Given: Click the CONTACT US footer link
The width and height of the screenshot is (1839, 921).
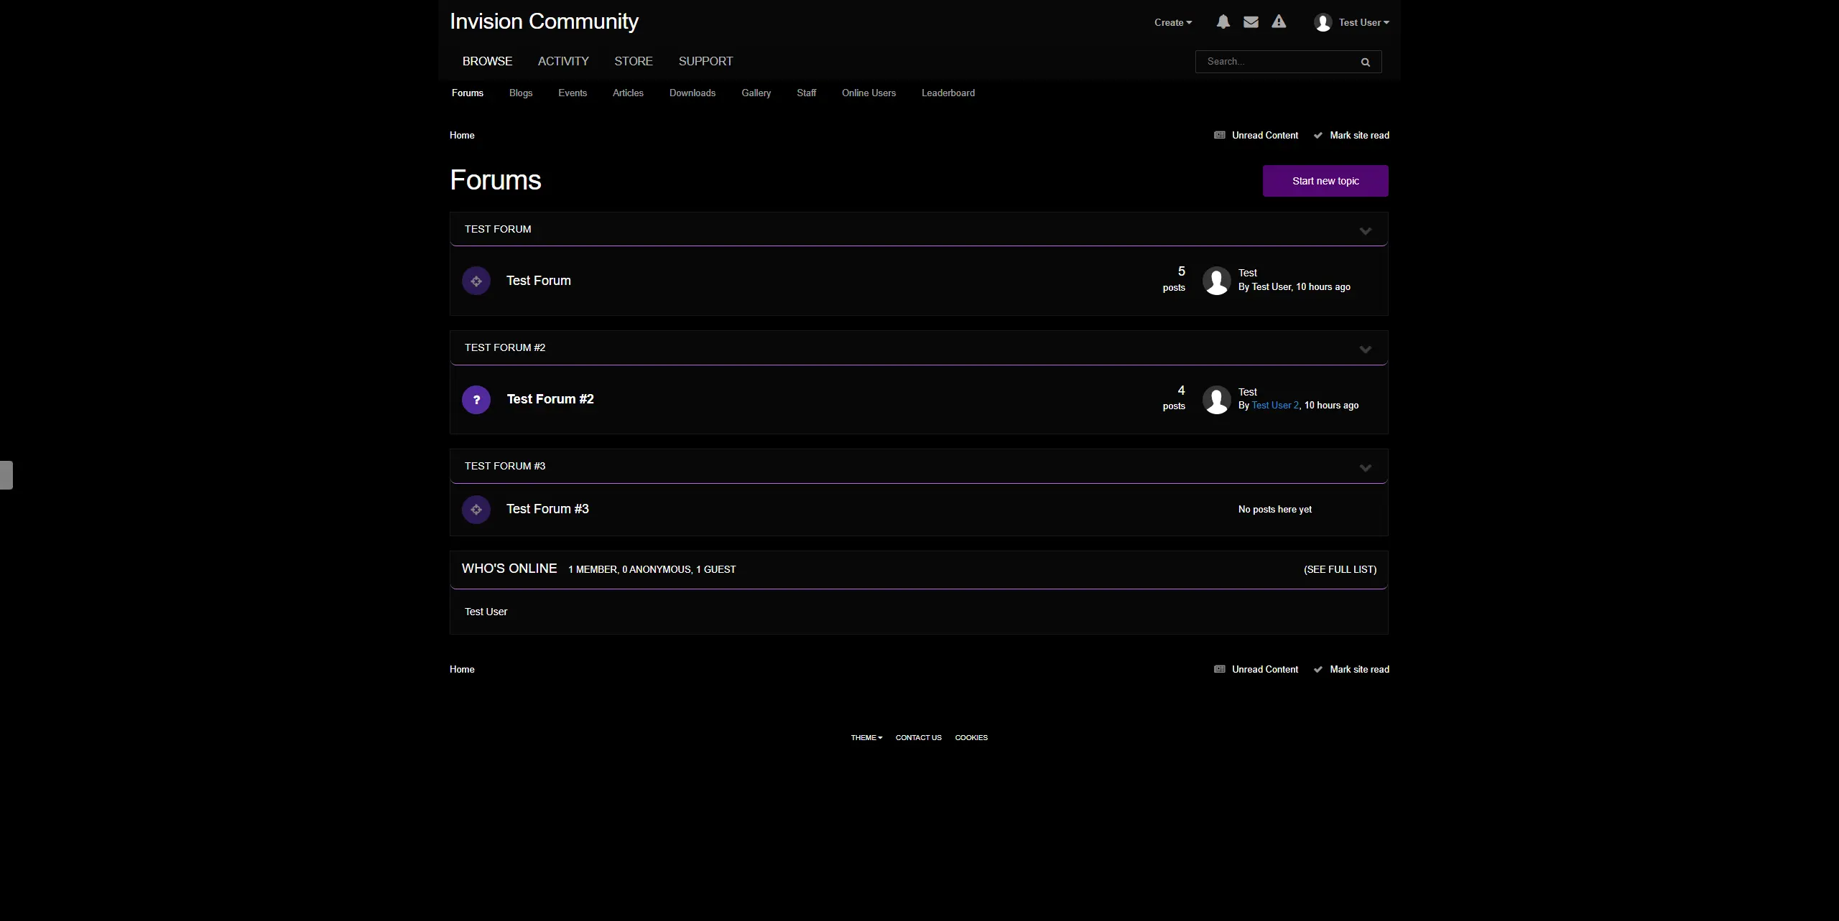Looking at the screenshot, I should pyautogui.click(x=918, y=737).
